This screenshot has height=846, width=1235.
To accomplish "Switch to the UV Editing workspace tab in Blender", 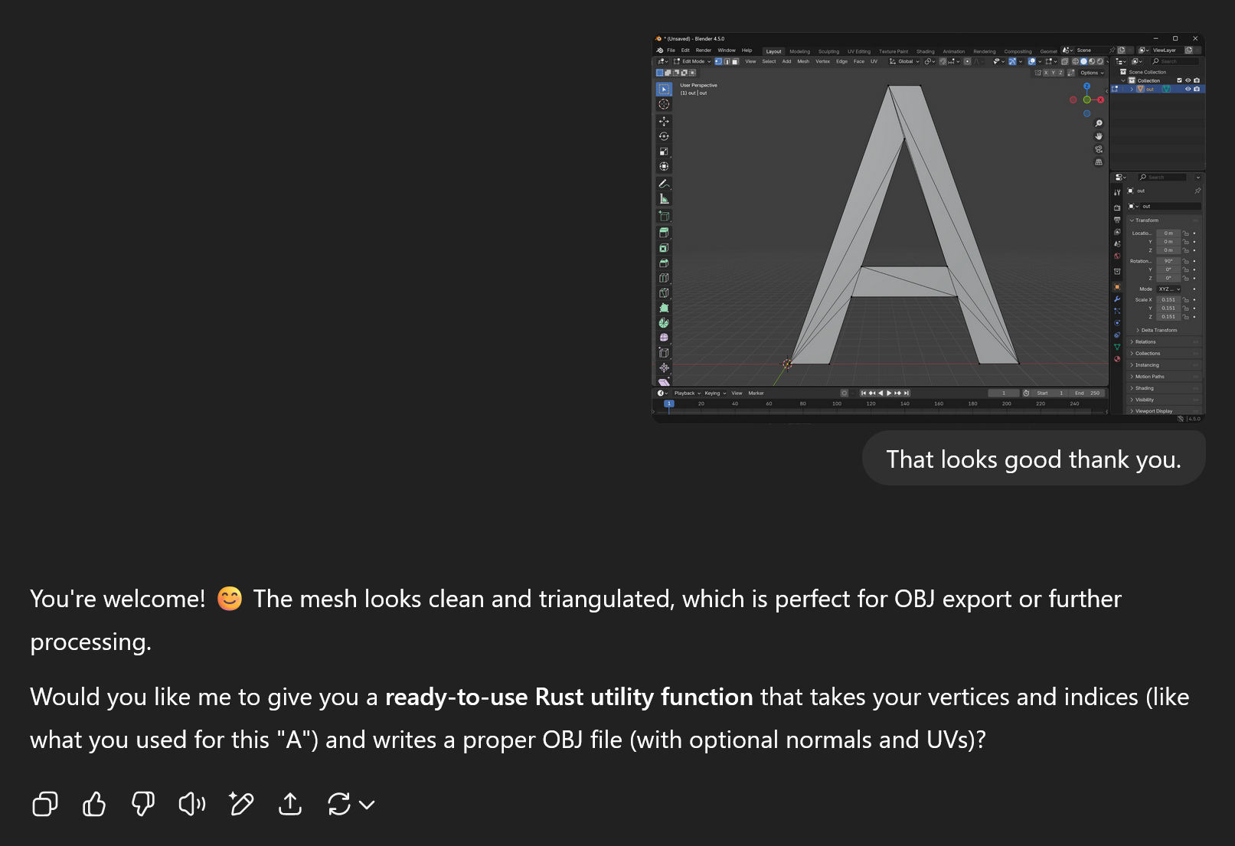I will (x=859, y=51).
